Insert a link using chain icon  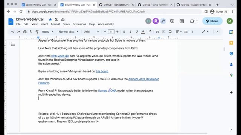(x=157, y=32)
